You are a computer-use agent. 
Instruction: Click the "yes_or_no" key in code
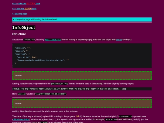coord(23,57)
